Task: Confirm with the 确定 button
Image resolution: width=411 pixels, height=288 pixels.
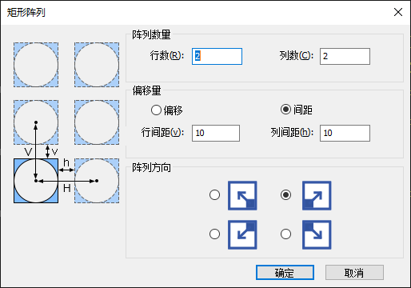Action: [x=285, y=273]
